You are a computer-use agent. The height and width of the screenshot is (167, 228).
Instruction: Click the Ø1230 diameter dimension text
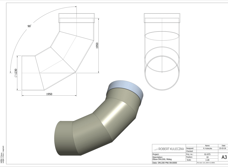point(16,73)
